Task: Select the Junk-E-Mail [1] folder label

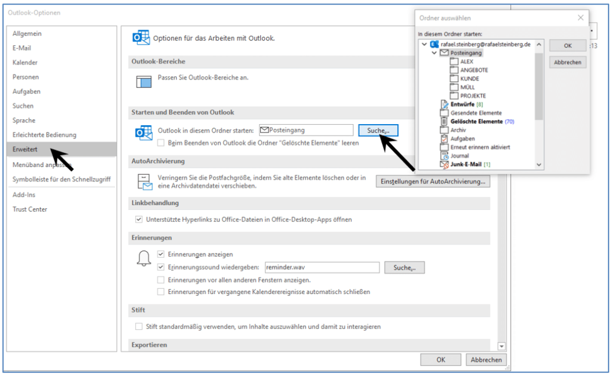Action: (x=470, y=165)
